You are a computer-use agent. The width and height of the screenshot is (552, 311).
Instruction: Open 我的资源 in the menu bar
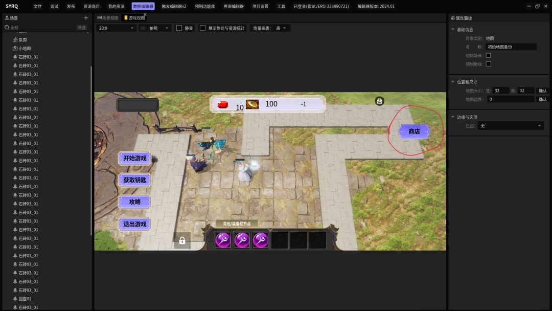[x=116, y=6]
